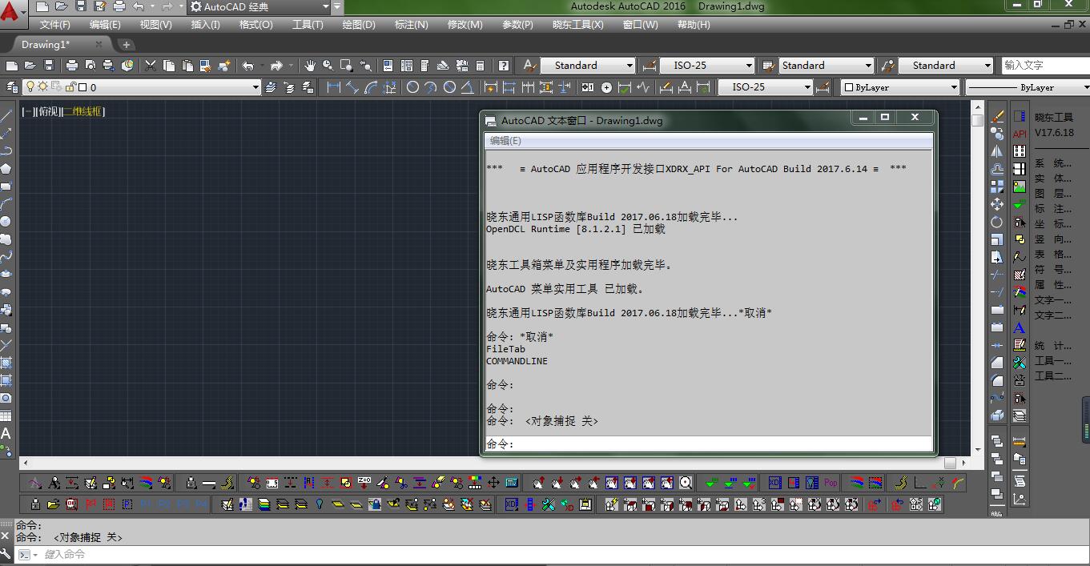Click the Table Style icon
This screenshot has width=1090, height=566.
click(769, 66)
